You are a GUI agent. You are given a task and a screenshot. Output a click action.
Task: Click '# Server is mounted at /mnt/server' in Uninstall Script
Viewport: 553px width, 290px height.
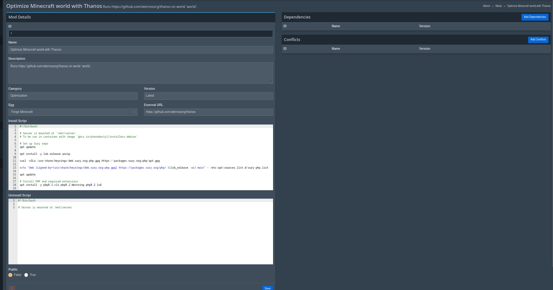(45, 207)
